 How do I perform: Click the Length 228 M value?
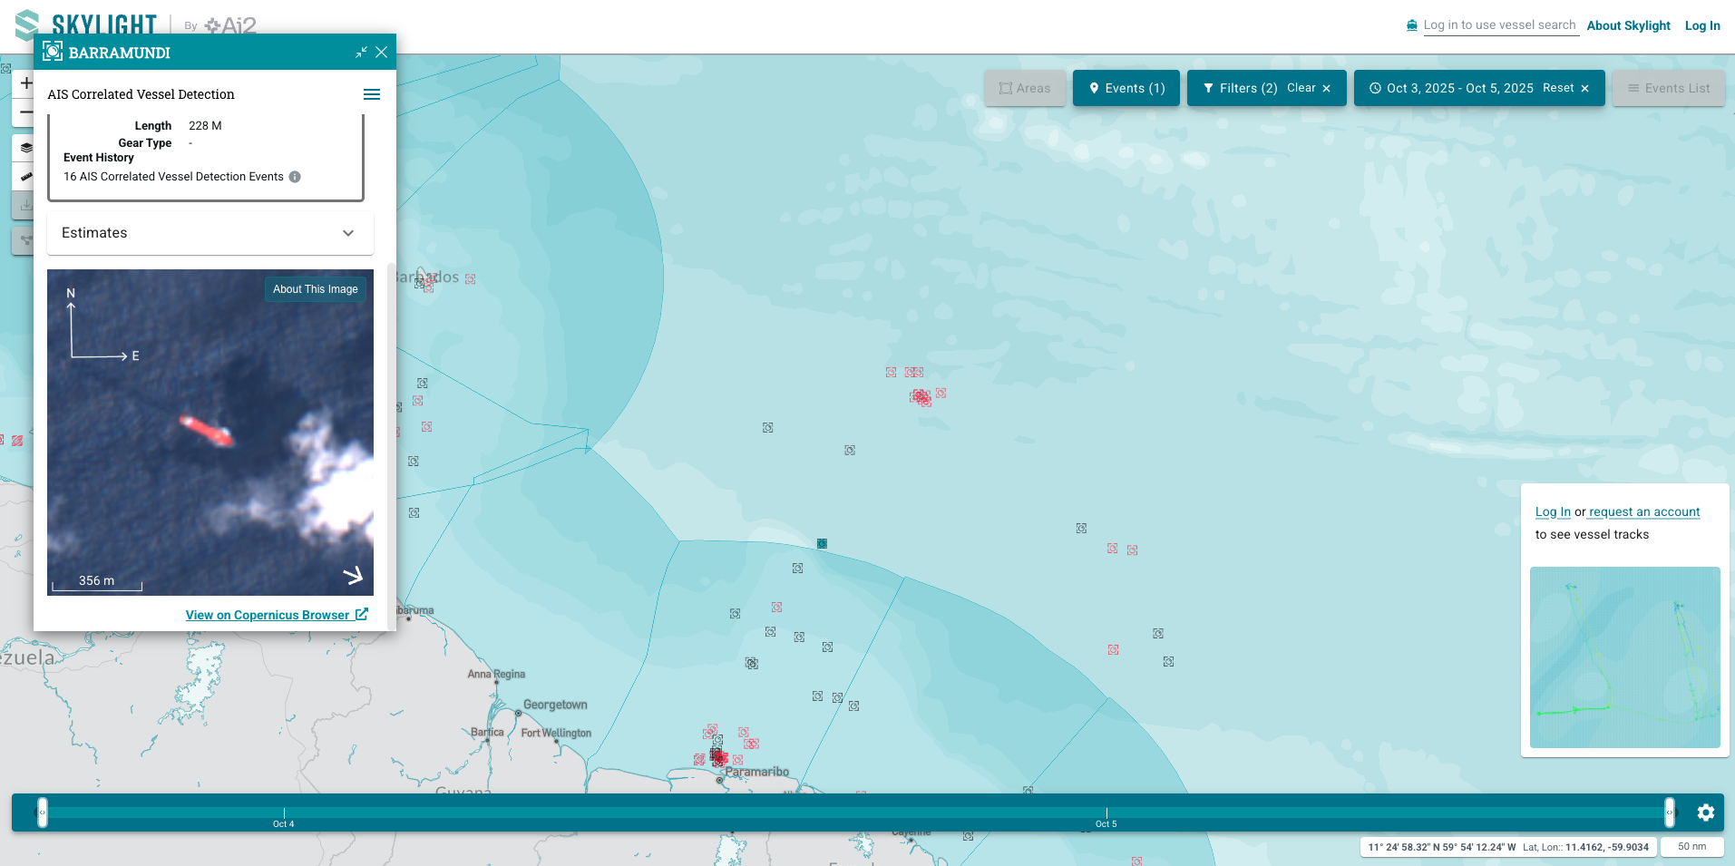[205, 126]
